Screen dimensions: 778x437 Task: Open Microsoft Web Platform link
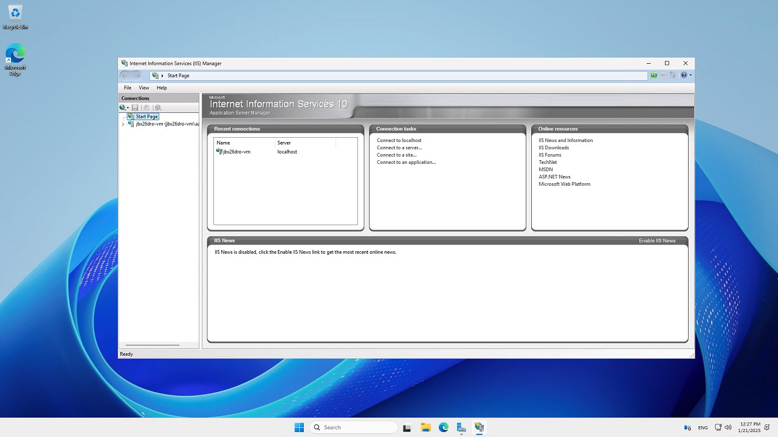[565, 184]
